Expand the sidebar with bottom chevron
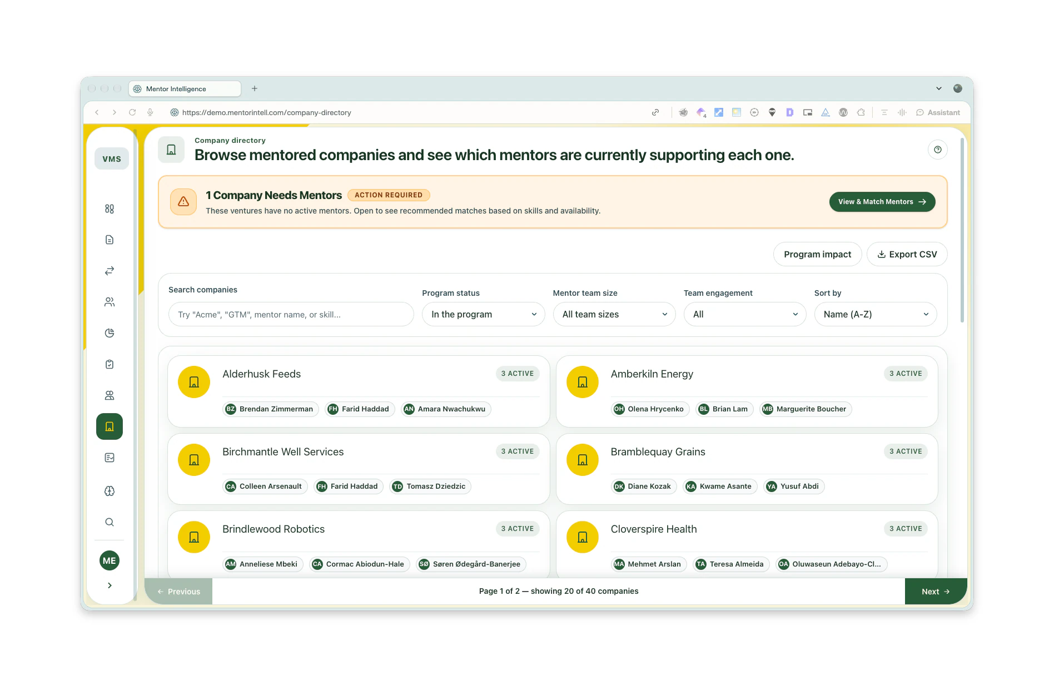The image size is (1054, 695). pyautogui.click(x=110, y=585)
